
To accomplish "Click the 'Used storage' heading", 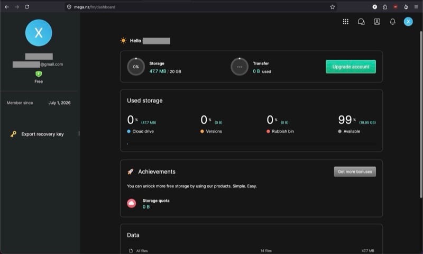I will click(145, 101).
